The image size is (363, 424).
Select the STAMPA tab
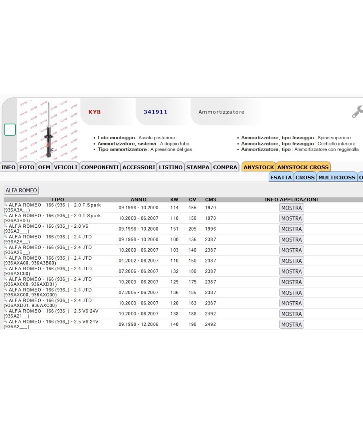point(198,167)
